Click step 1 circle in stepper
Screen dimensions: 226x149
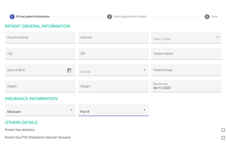(x=12, y=17)
